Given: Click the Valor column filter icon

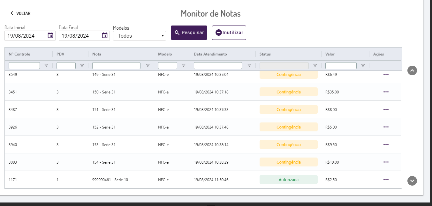Looking at the screenshot, I should (x=363, y=66).
